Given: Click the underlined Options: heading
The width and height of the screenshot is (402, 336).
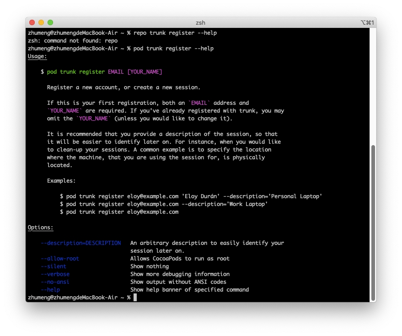Looking at the screenshot, I should (x=41, y=228).
